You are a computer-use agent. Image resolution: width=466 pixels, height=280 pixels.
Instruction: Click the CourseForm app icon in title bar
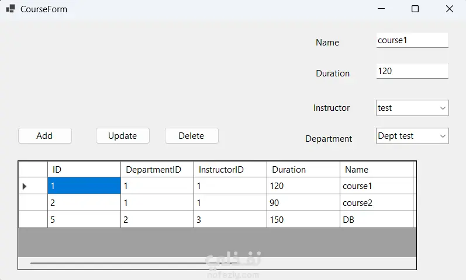click(10, 9)
